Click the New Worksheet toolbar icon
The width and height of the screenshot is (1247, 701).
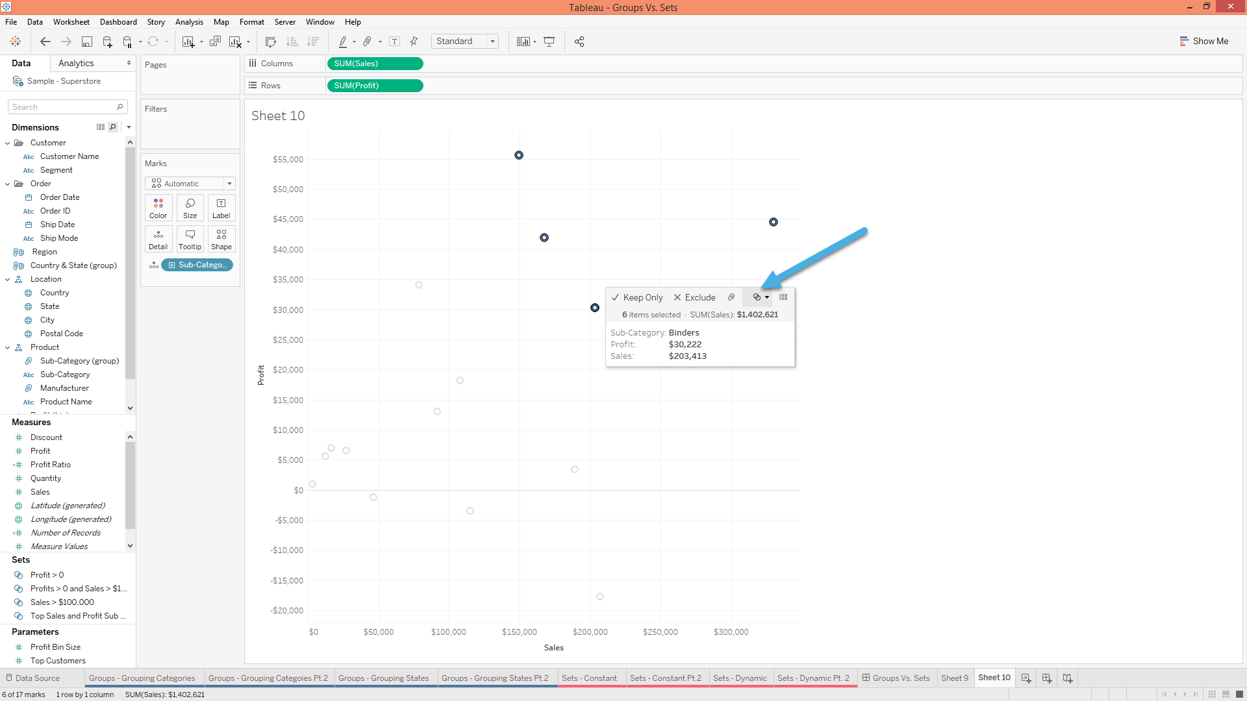(x=188, y=42)
